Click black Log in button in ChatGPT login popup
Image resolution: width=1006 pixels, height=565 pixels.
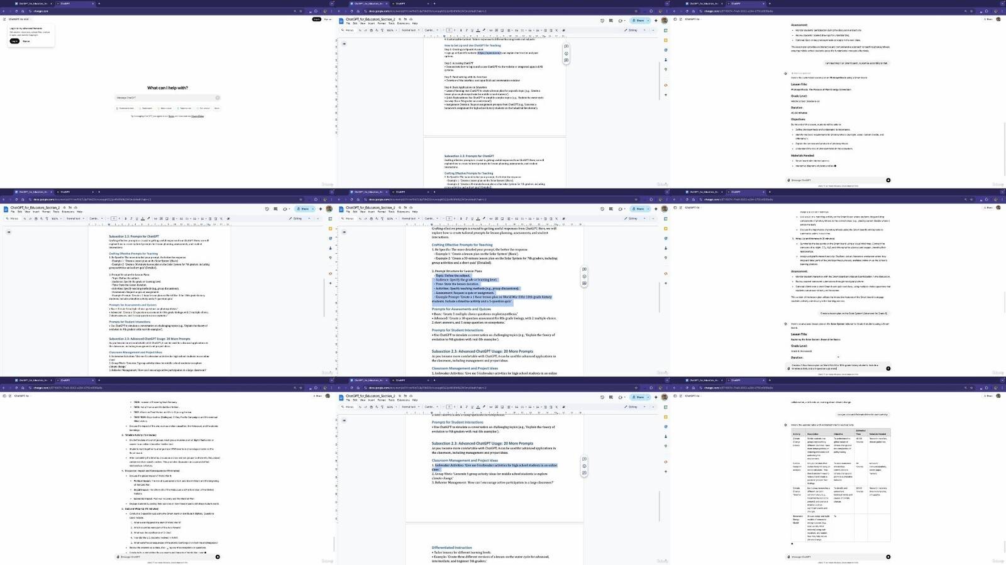[x=14, y=41]
